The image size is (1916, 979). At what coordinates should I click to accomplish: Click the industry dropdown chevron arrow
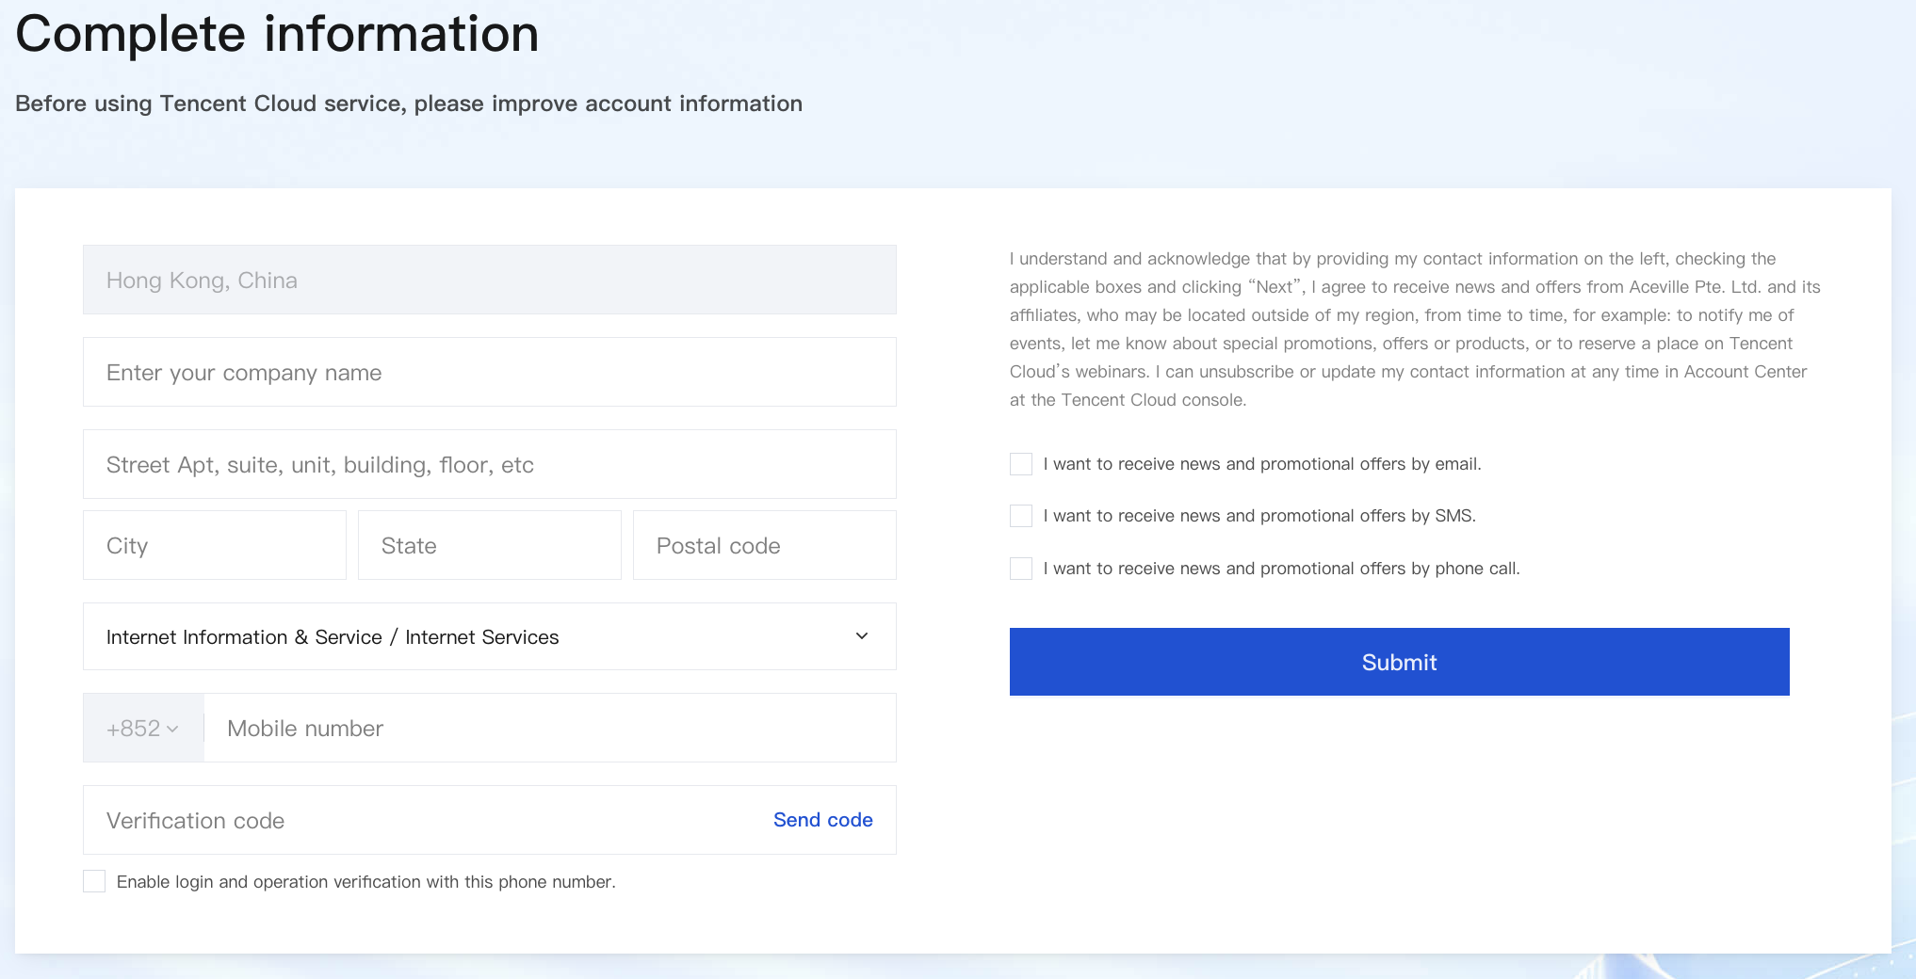coord(861,636)
